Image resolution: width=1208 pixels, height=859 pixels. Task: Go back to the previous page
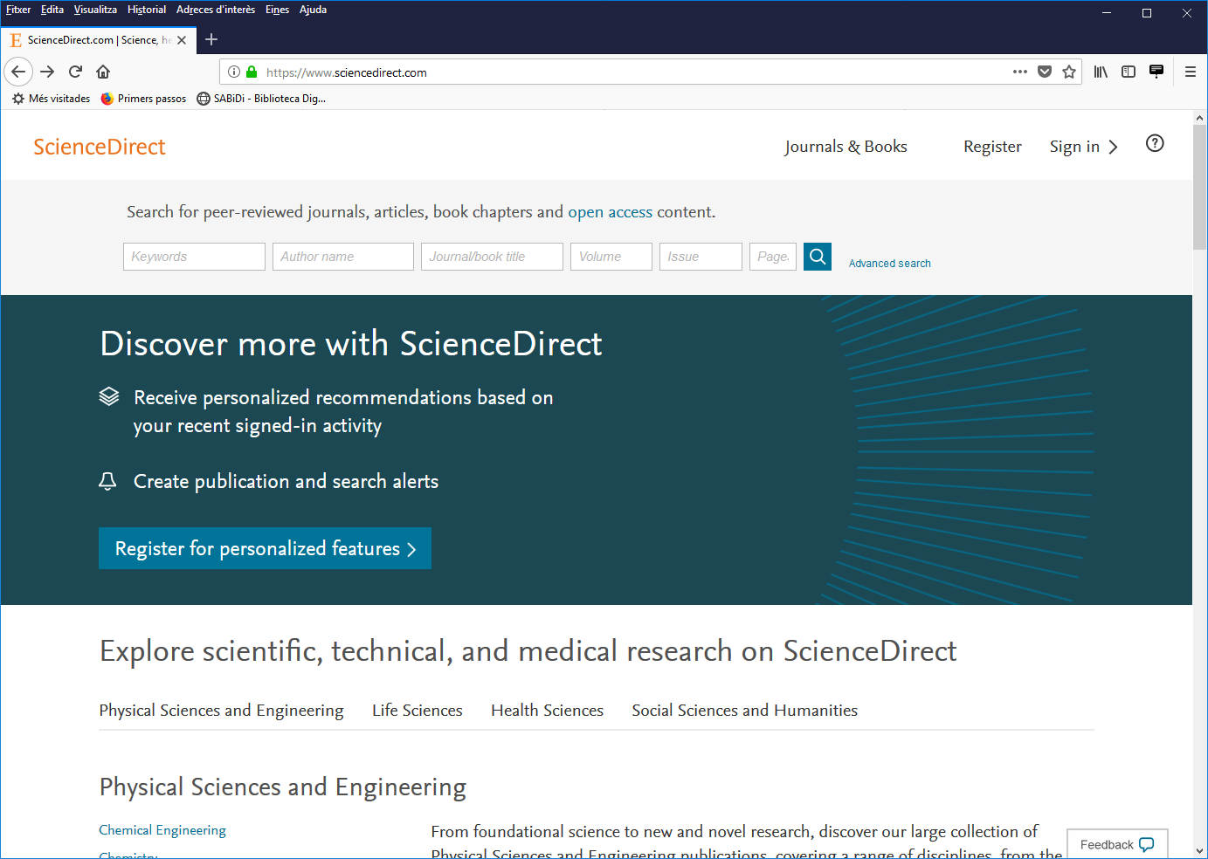(18, 72)
